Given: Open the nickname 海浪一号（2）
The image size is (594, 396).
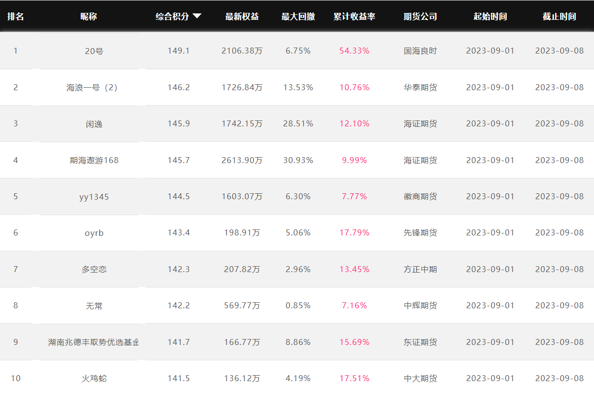Looking at the screenshot, I should (92, 88).
